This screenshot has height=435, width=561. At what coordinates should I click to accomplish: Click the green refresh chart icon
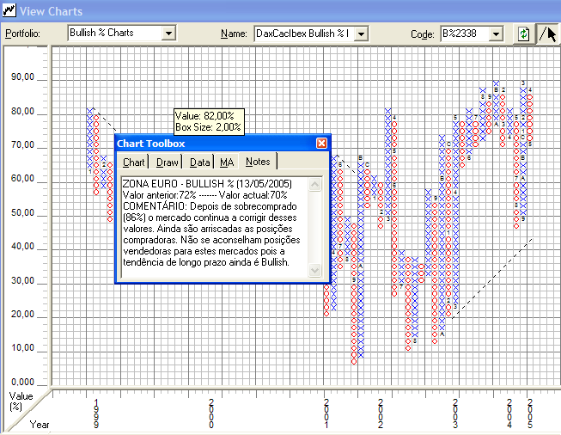[x=522, y=34]
